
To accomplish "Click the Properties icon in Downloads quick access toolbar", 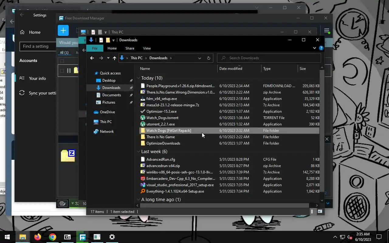I will coord(101,40).
